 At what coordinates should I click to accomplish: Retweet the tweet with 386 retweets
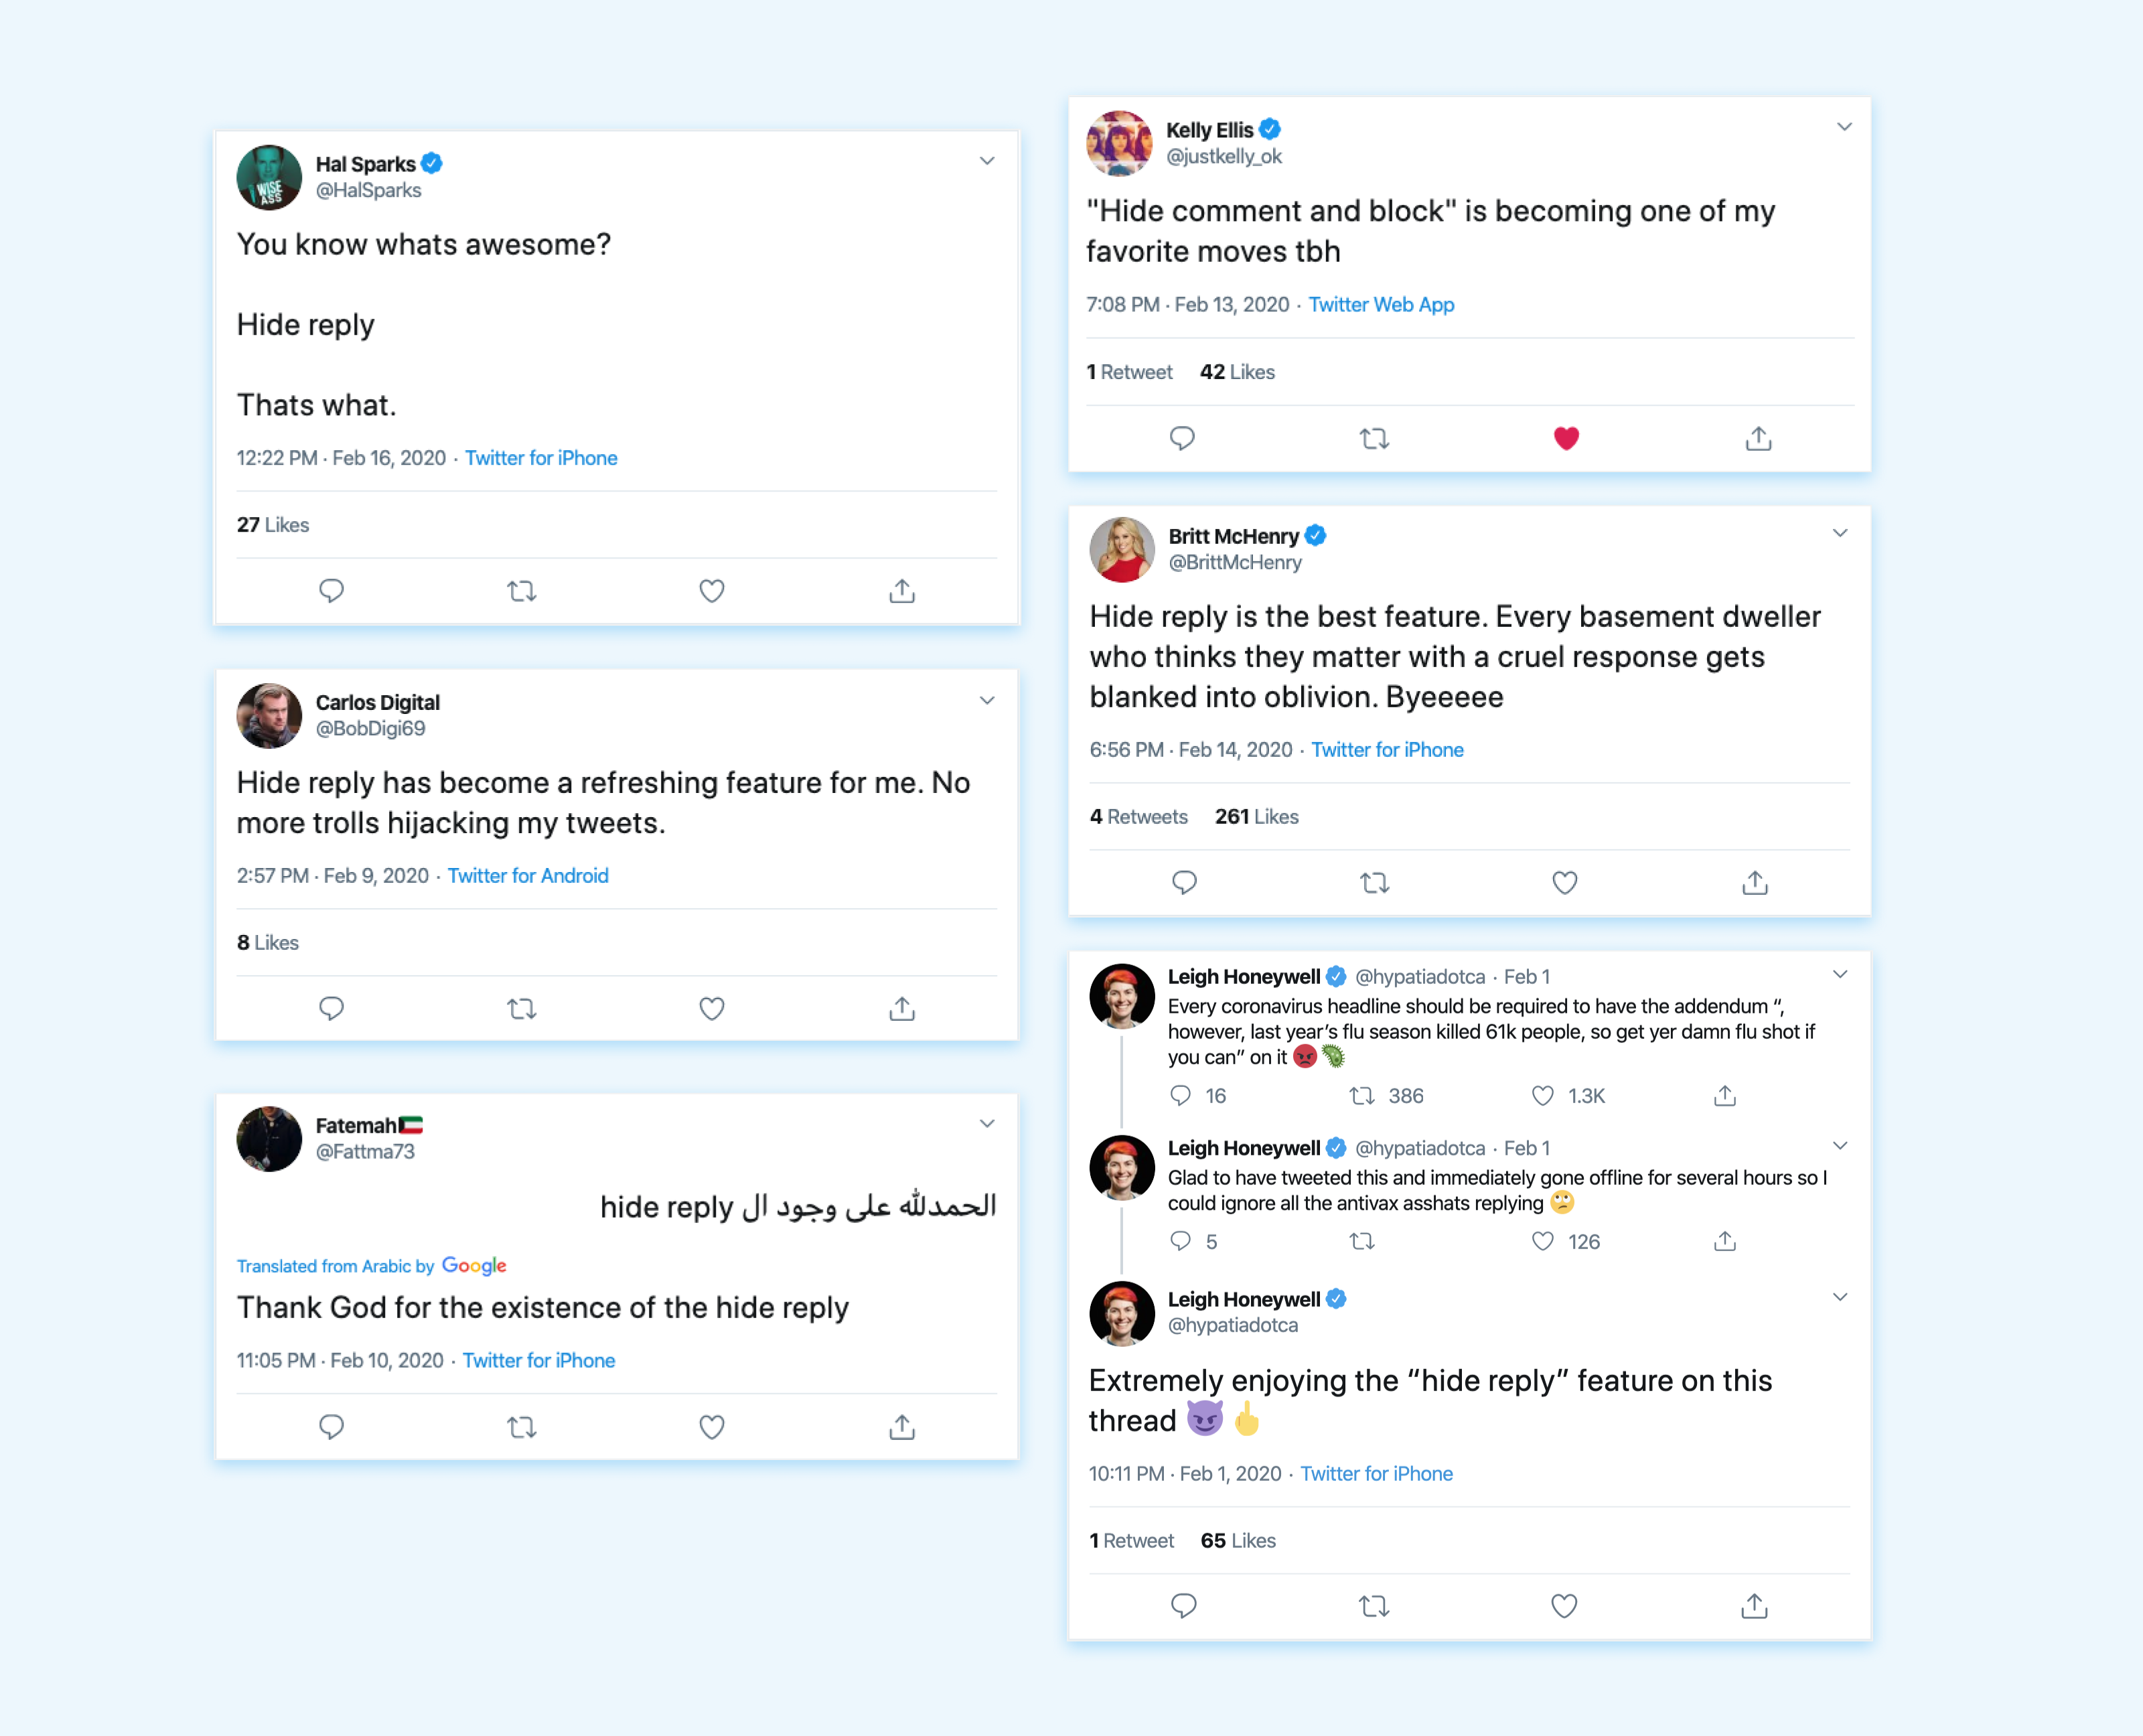click(1362, 1096)
